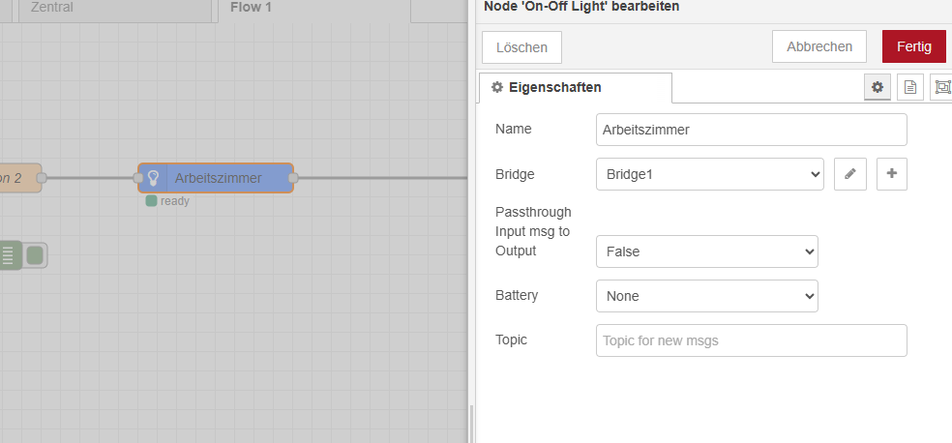Open the Bridge dropdown

(x=710, y=174)
